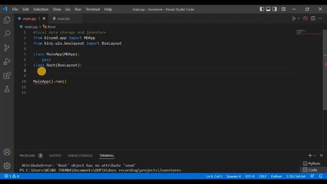Switch to the OUTPUT panel tab

[55, 155]
